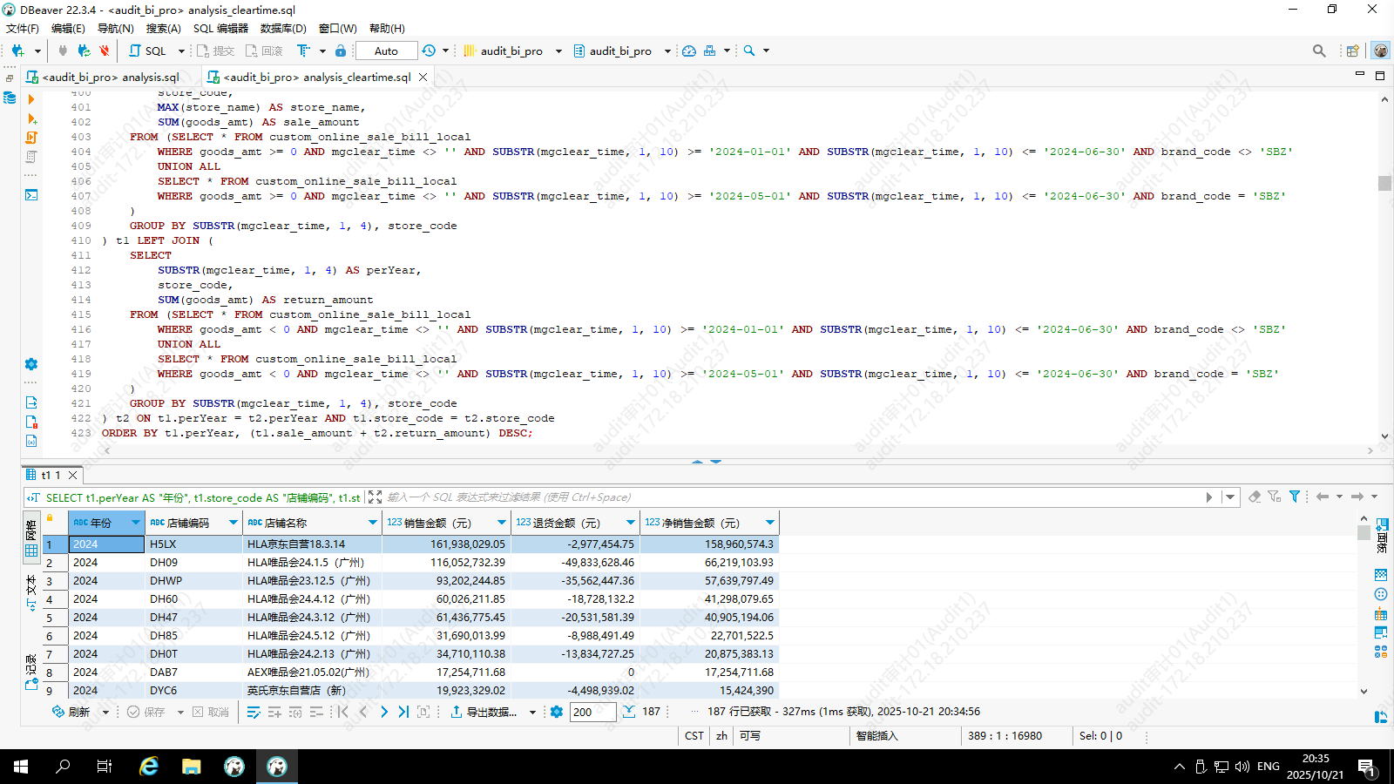This screenshot has width=1394, height=784.
Task: Expand the 导出数据 dropdown arrow
Action: (x=532, y=713)
